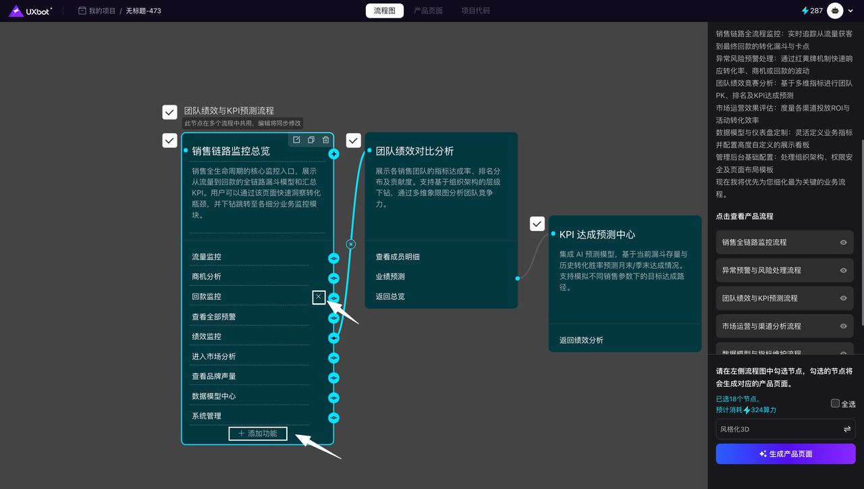Click the plus connector on 销售链路监控总览 node
This screenshot has height=489, width=864.
[333, 154]
